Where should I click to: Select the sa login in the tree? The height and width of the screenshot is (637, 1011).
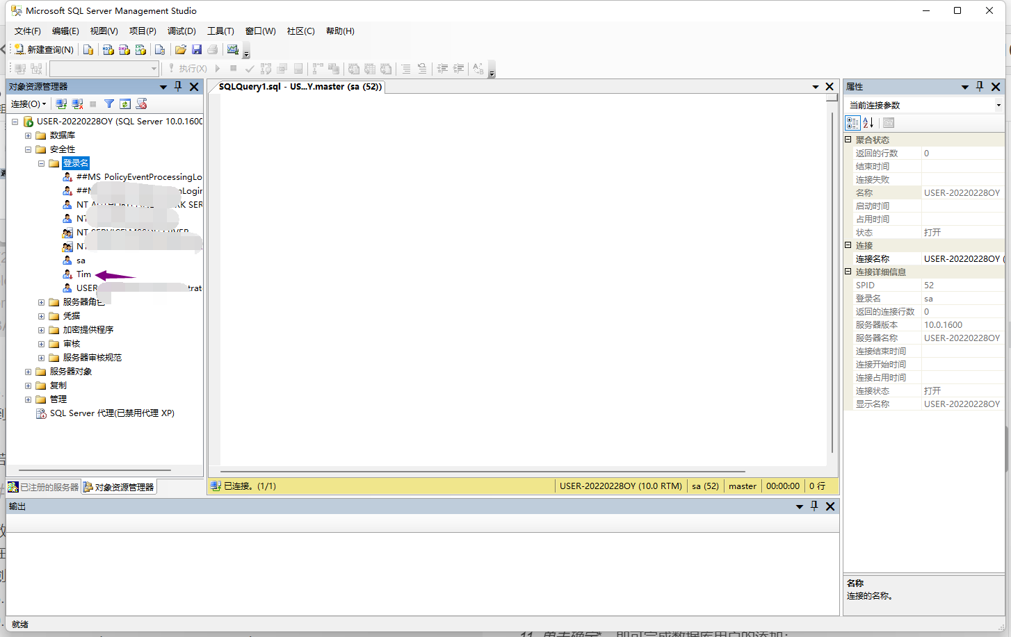pyautogui.click(x=81, y=260)
